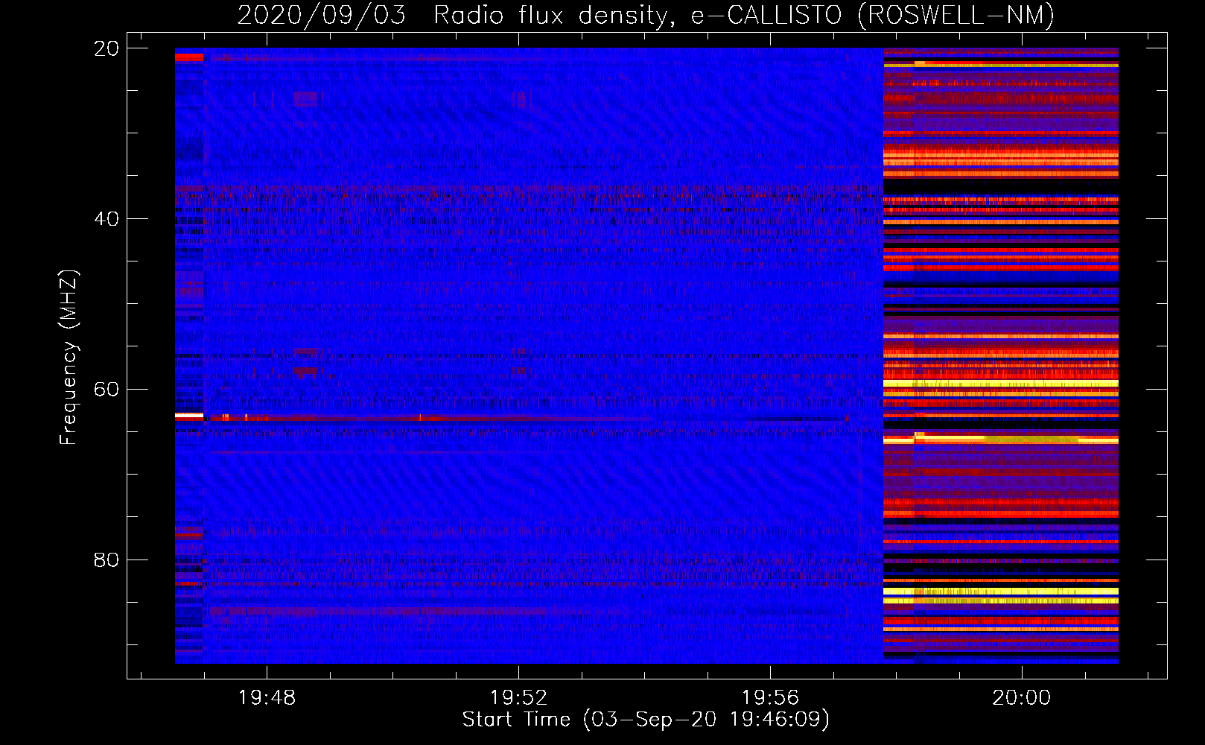Click the 20:00 time tick label

1022,698
